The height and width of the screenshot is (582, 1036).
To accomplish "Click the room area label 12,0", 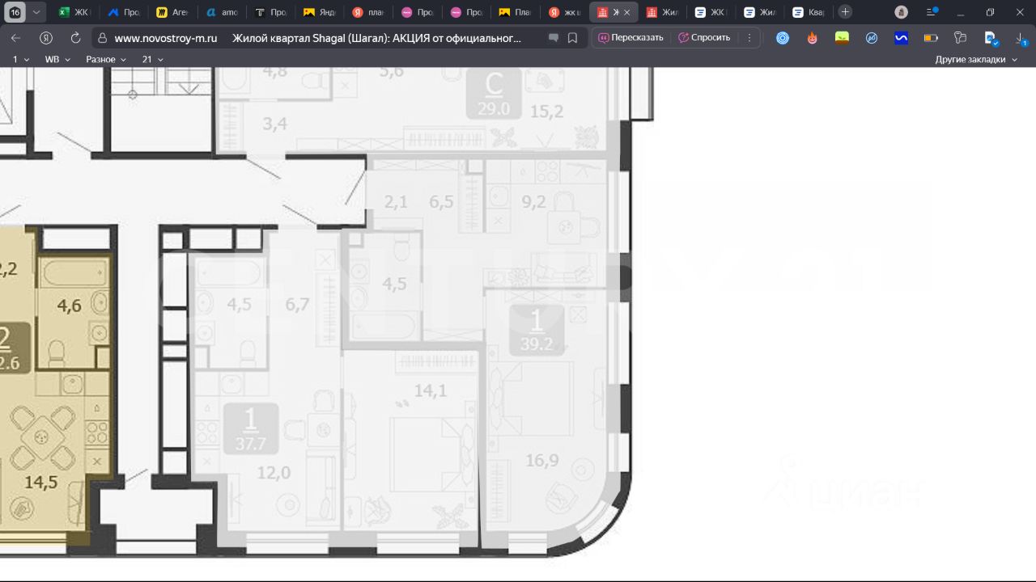I will (274, 473).
